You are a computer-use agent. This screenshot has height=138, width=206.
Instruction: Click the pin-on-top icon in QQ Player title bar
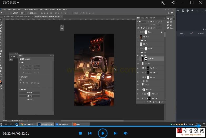[173, 3]
